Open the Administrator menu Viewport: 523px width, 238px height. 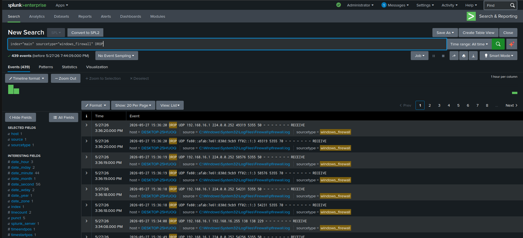[x=360, y=5]
